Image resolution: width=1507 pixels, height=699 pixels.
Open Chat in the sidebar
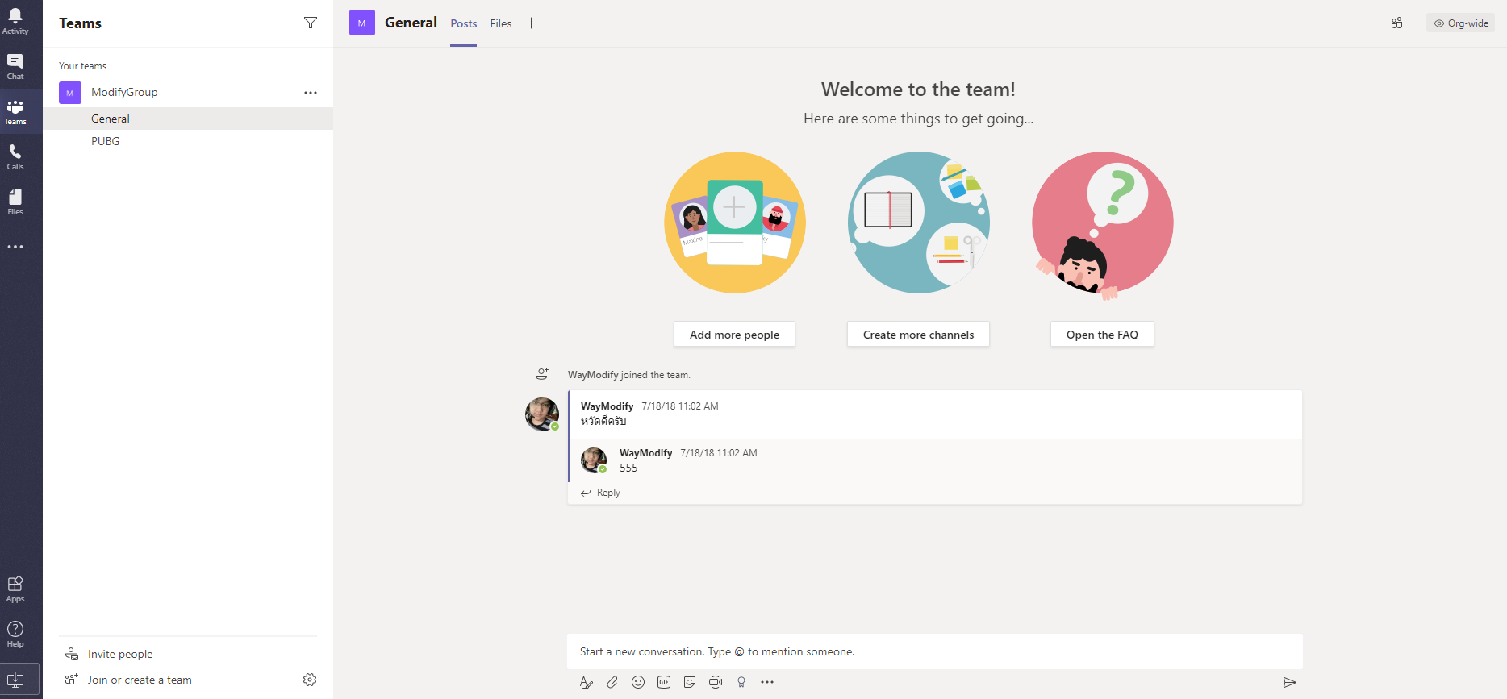tap(15, 67)
